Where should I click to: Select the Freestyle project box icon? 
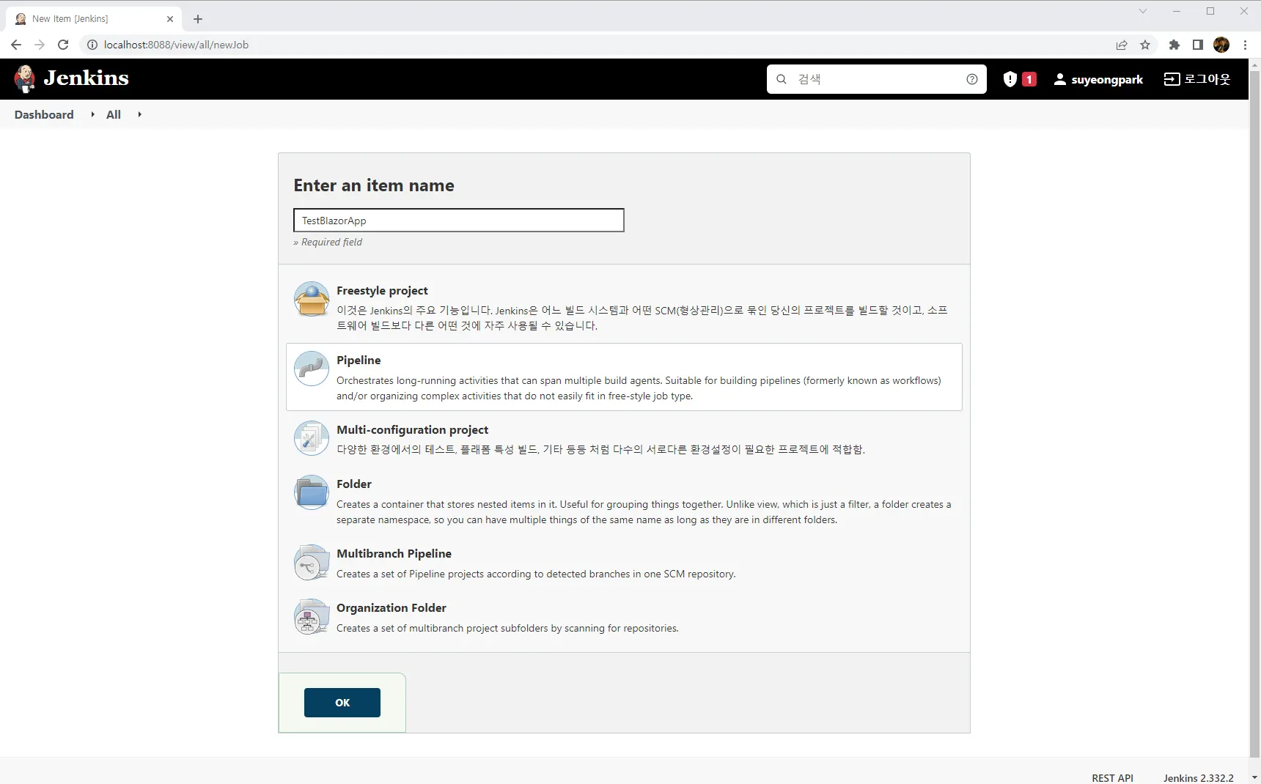click(312, 299)
